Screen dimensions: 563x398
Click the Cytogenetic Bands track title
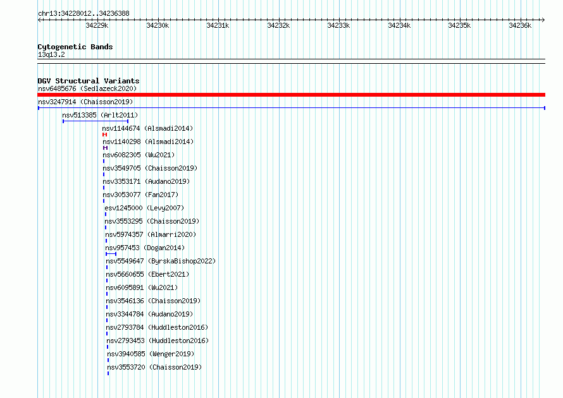(75, 47)
